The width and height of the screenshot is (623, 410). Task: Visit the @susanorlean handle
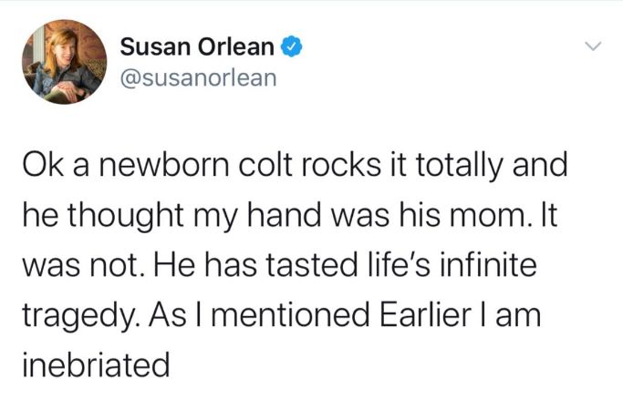click(x=198, y=77)
